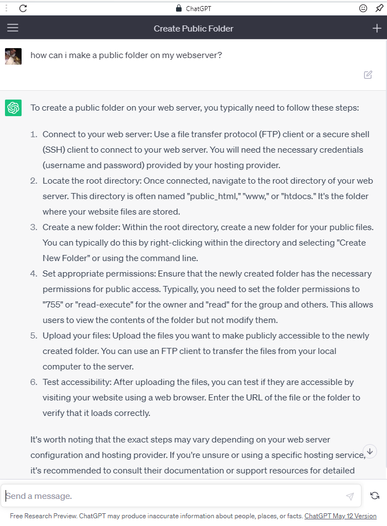Viewport: 387px width, 526px height.
Task: Click the user profile picture
Action: tap(13, 56)
